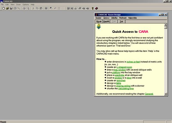Viewport: 172px width, 123px height.
Task: Click the grayed-out Zpět button
Action: (114, 22)
